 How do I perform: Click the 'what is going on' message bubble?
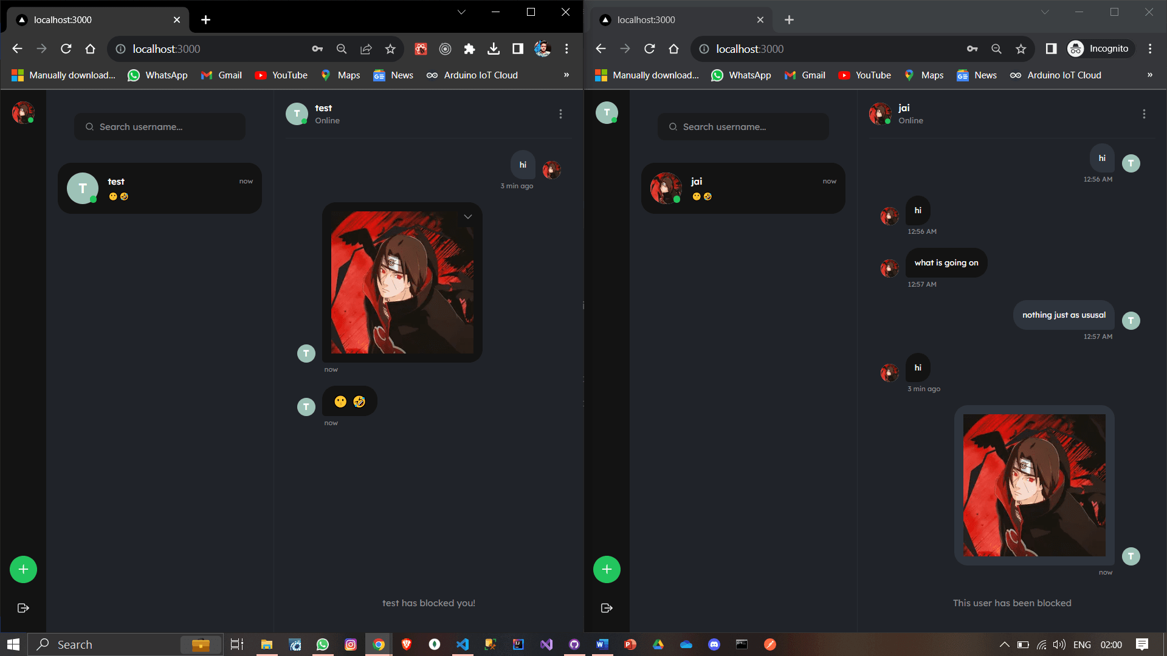(x=946, y=262)
